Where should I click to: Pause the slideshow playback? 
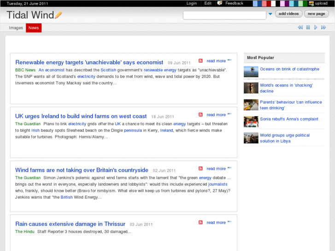tap(308, 27)
